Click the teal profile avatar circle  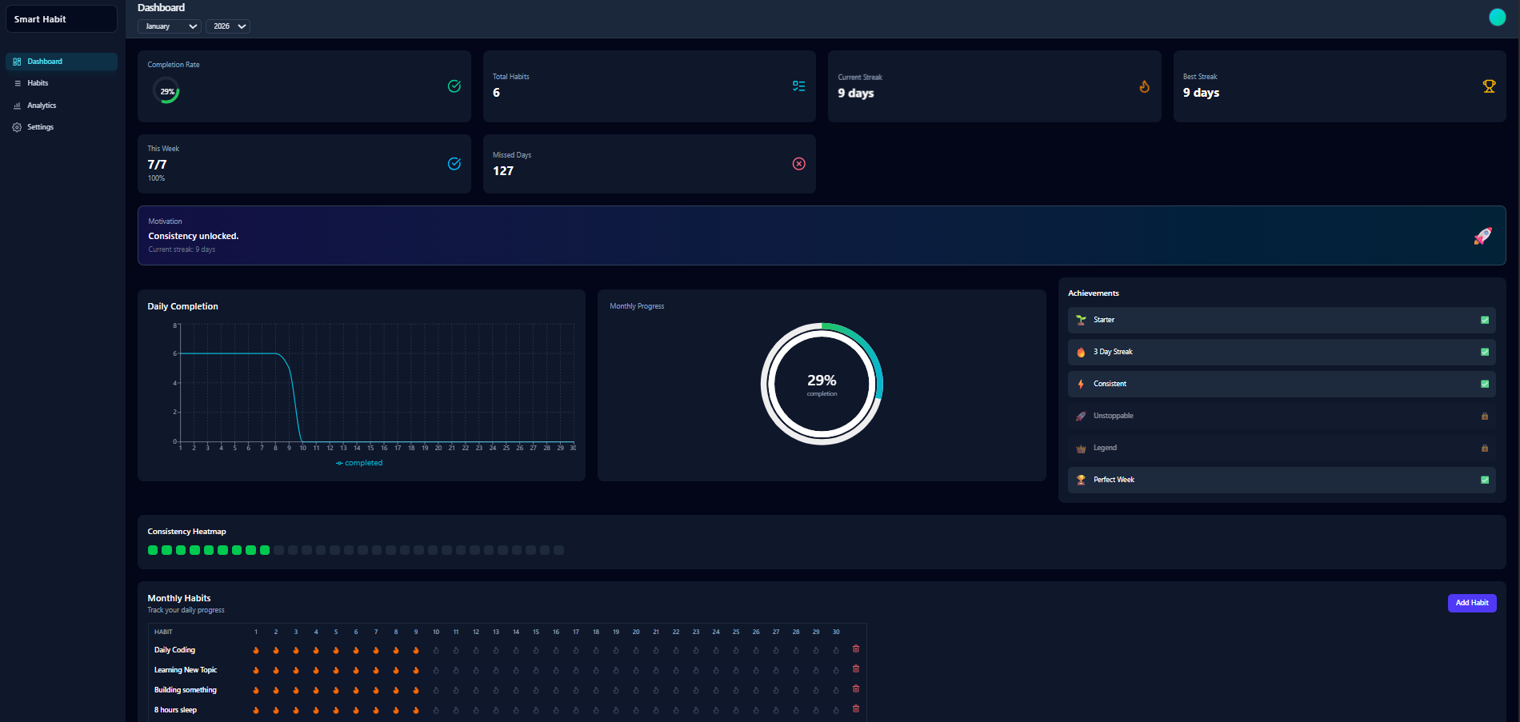1497,18
